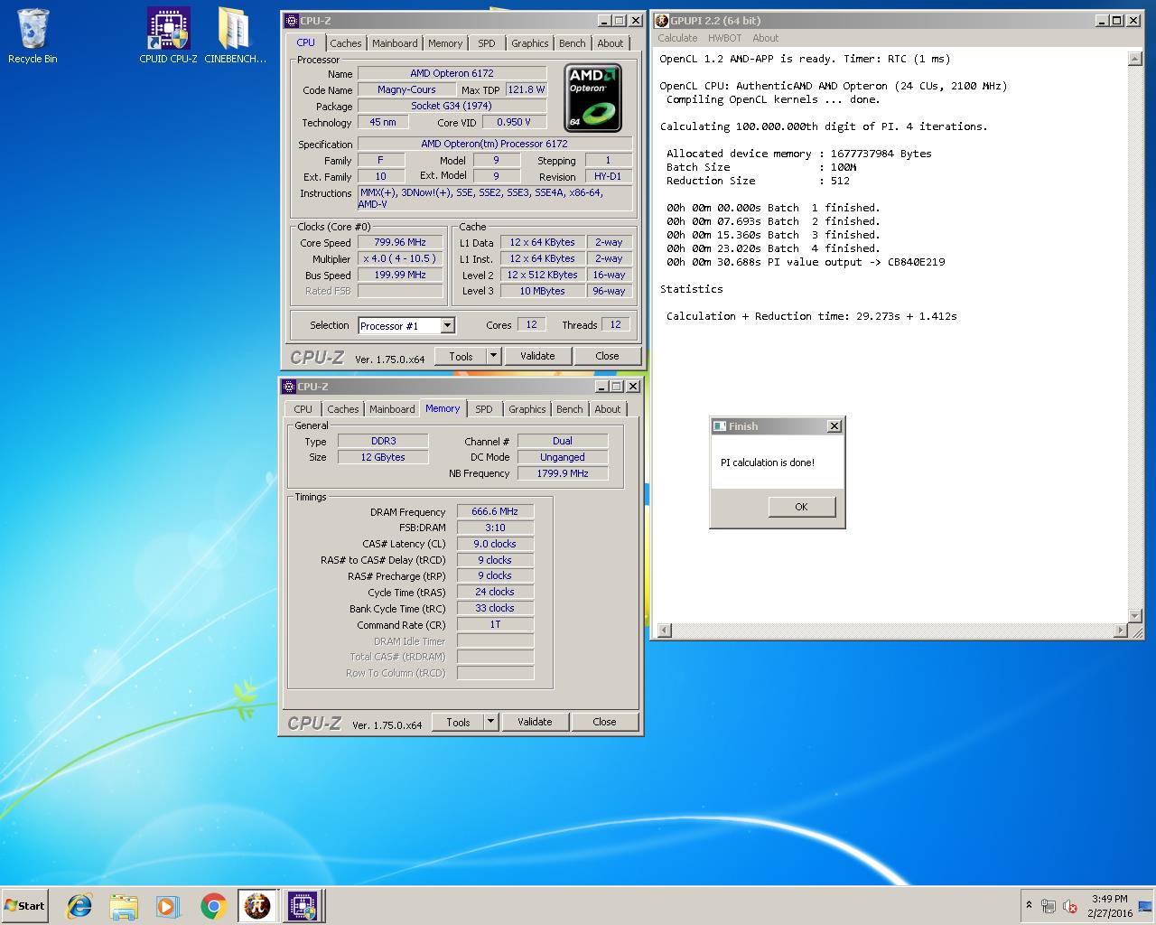The height and width of the screenshot is (925, 1156).
Task: Open the Start menu
Action: coord(25,905)
